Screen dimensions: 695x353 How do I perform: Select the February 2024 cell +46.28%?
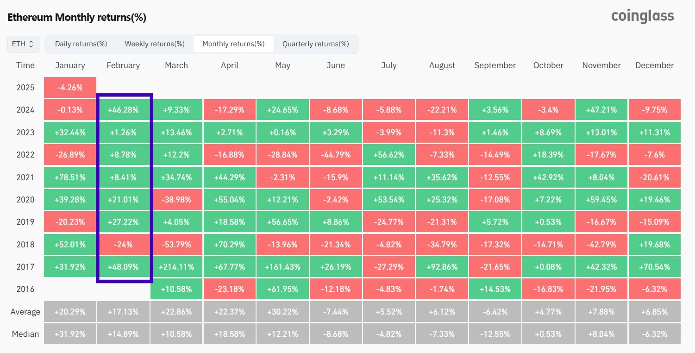tap(123, 110)
